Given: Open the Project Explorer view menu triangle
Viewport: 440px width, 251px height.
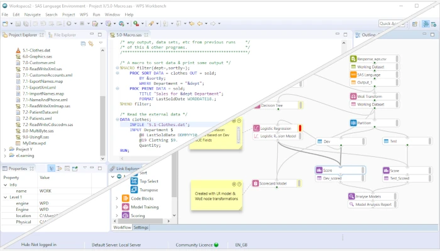Looking at the screenshot, I should (101, 43).
